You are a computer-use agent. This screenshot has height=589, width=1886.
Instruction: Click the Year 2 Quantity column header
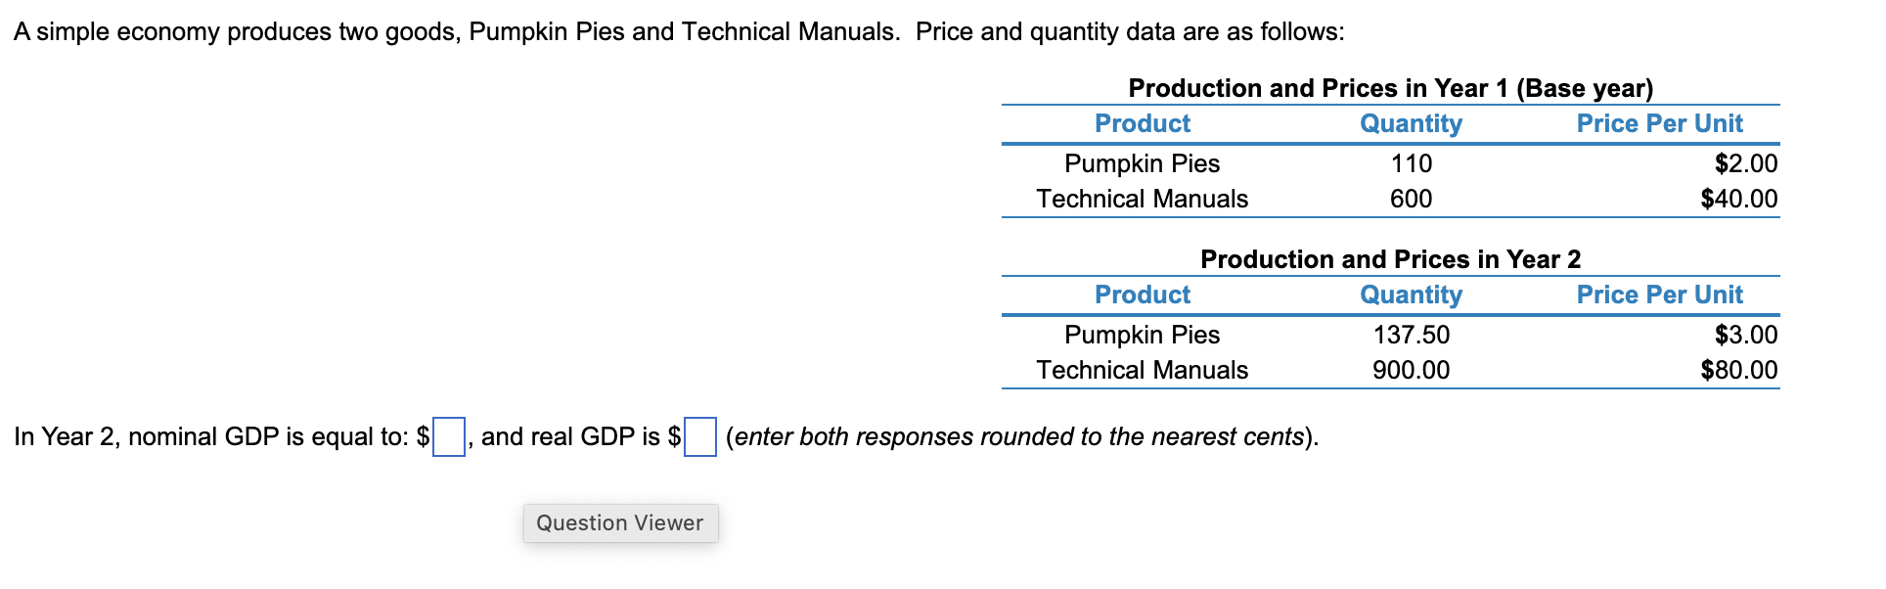(1411, 295)
